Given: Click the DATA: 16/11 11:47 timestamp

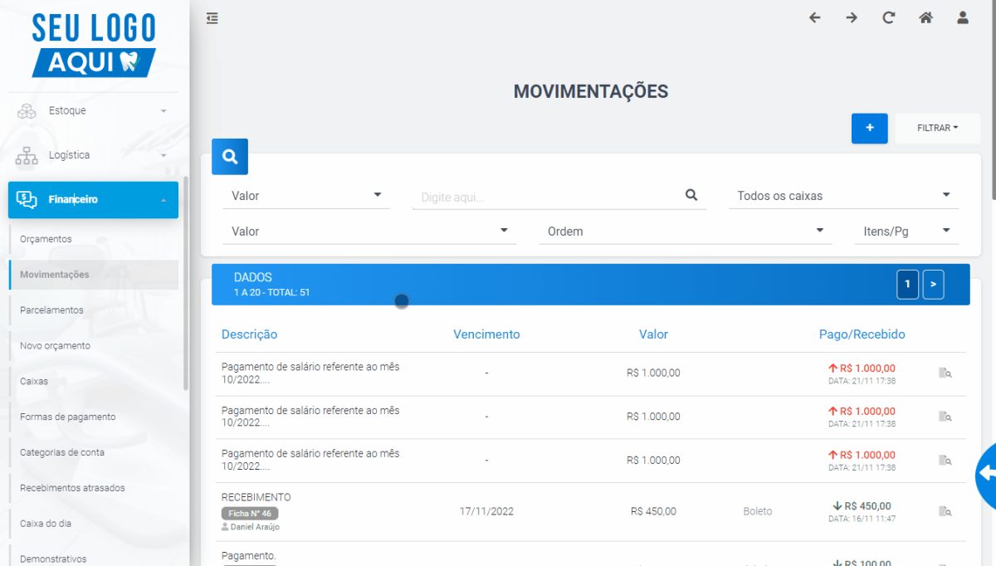Looking at the screenshot, I should point(862,519).
